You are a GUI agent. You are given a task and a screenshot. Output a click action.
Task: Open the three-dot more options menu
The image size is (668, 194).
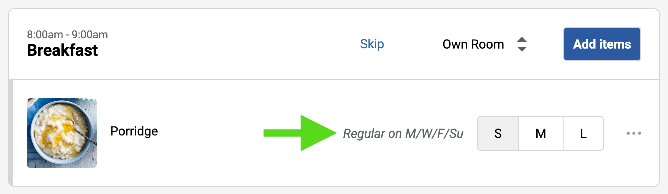click(x=634, y=133)
